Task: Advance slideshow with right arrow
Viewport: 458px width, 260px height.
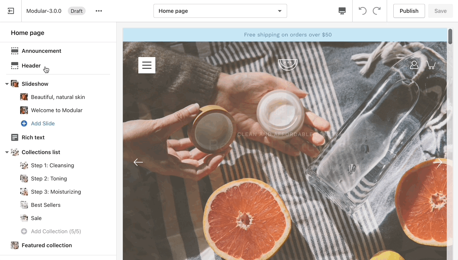Action: 437,162
